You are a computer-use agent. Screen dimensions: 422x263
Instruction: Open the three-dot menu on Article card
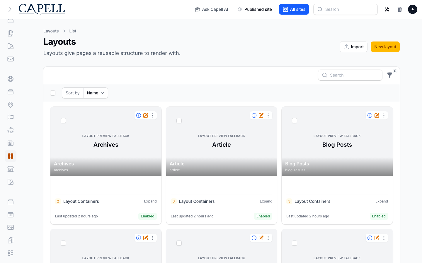pyautogui.click(x=268, y=115)
